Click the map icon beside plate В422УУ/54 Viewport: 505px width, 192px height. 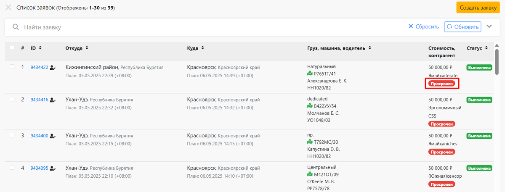310,106
